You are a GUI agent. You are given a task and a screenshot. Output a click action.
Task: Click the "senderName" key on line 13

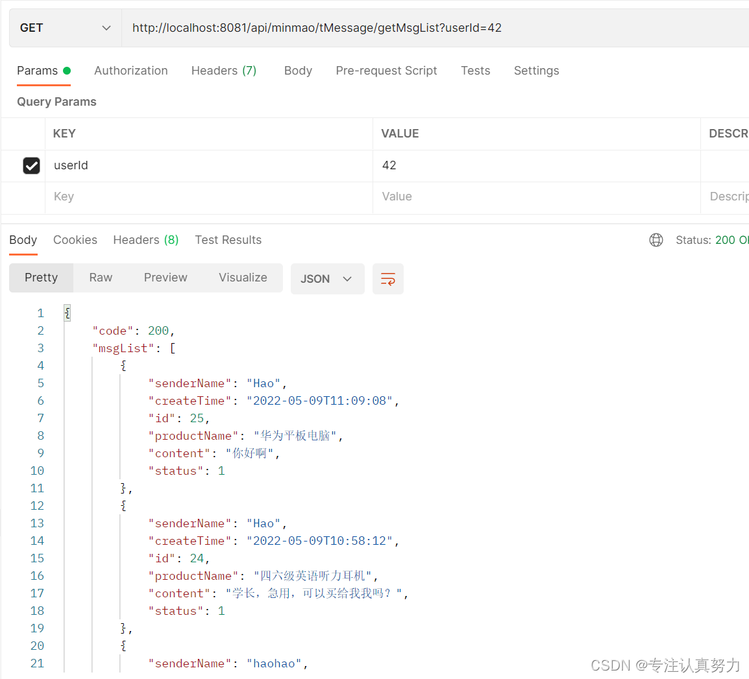pos(190,523)
